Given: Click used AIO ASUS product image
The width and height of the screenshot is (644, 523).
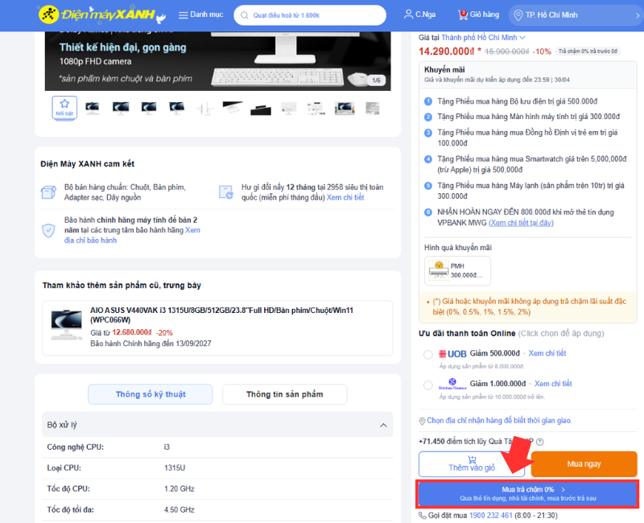Looking at the screenshot, I should [66, 325].
